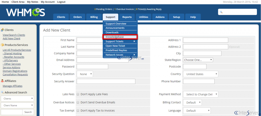The height and width of the screenshot is (116, 261).
Task: Click the WHMCS logo
Action: 25,12
